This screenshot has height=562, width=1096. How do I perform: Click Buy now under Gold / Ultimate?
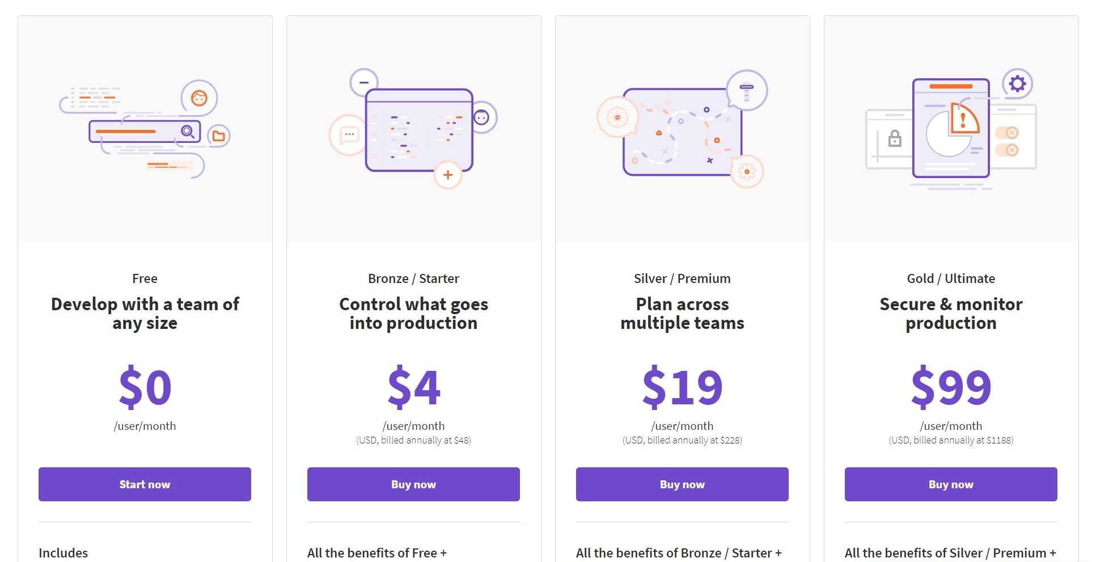tap(951, 484)
